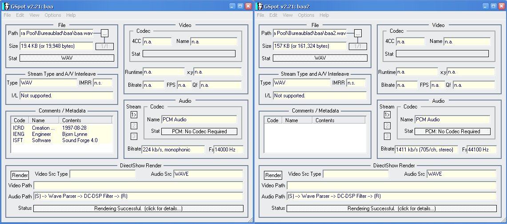Viewport: 507px width, 224px height.
Task: Open the View menu in the baa2 window
Action: pos(287,15)
